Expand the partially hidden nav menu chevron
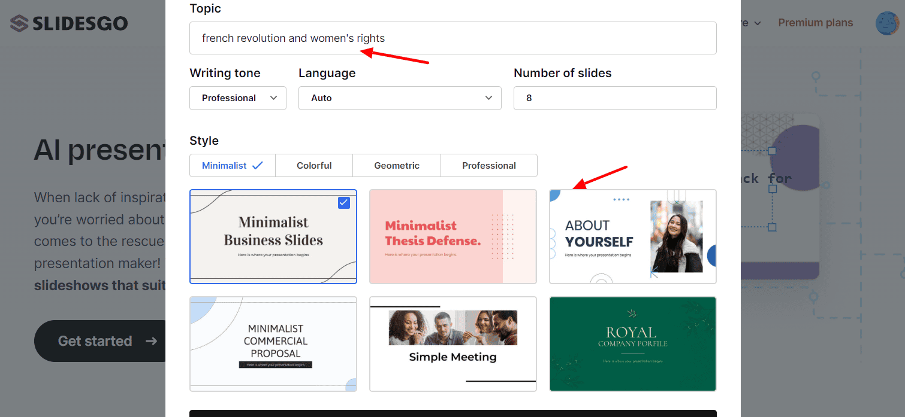The width and height of the screenshot is (905, 417). tap(758, 23)
